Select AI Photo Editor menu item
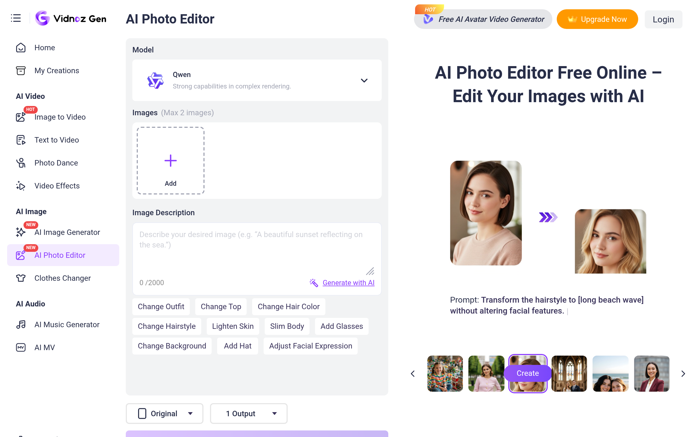This screenshot has width=700, height=437. [x=63, y=255]
